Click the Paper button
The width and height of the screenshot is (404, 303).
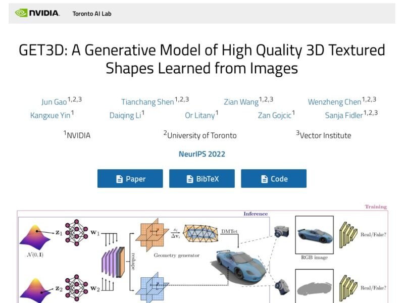130,179
